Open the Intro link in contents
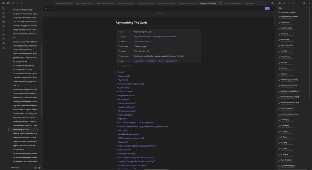The width and height of the screenshot is (312, 170). 121,72
